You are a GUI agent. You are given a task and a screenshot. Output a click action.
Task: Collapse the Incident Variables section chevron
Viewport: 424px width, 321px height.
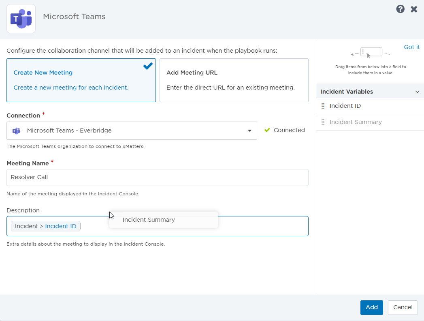tap(417, 92)
